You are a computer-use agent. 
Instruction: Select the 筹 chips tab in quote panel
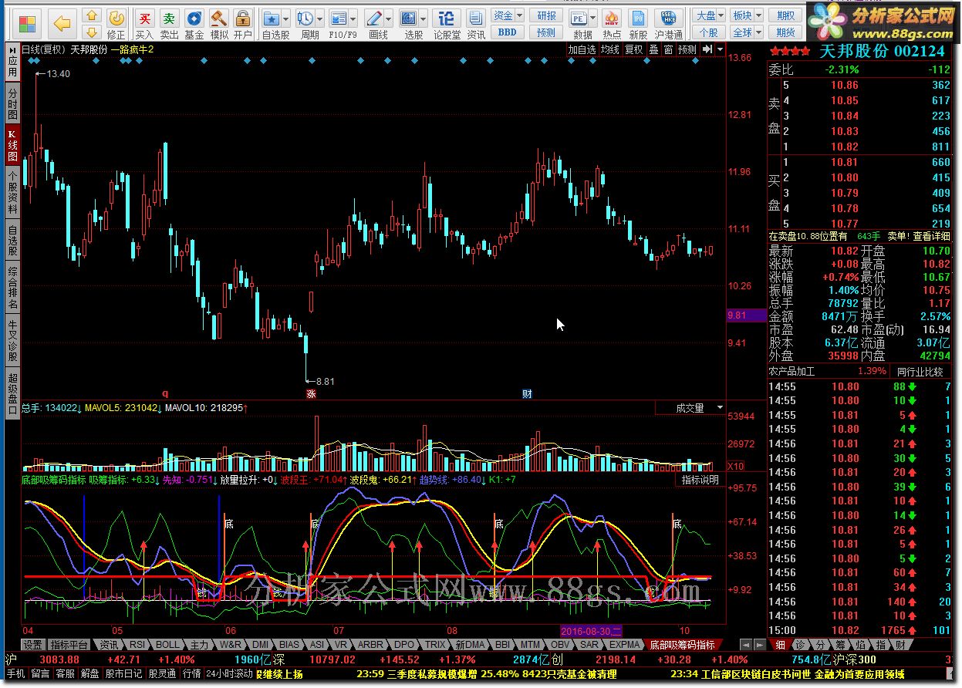[841, 644]
